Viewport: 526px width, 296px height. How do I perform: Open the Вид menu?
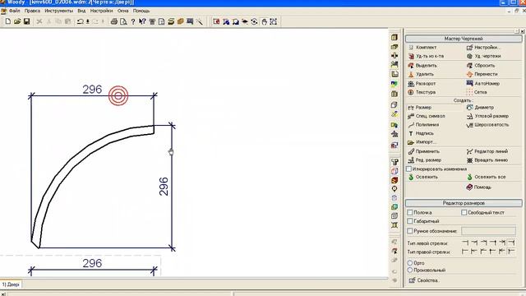click(x=81, y=11)
